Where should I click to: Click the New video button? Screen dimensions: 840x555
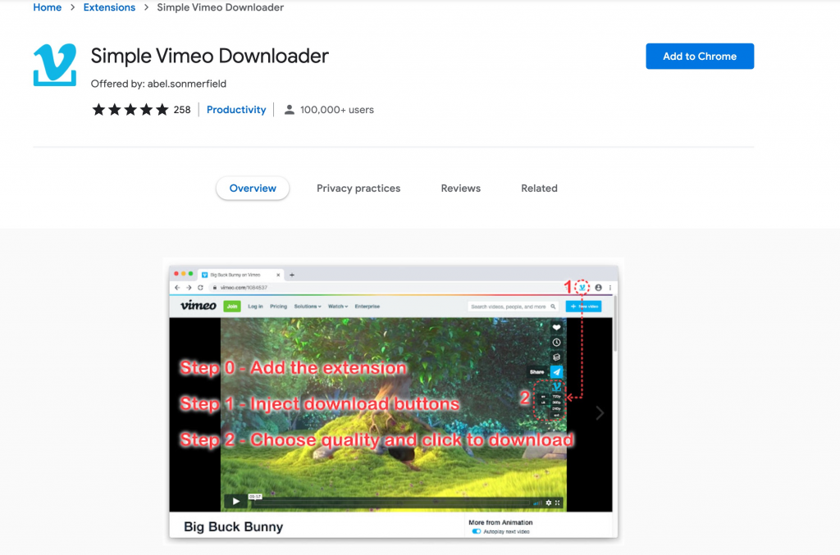[x=583, y=307]
